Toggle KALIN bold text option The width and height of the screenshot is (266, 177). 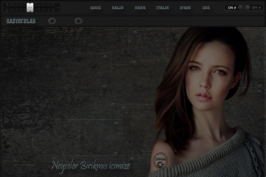pyautogui.click(x=118, y=8)
